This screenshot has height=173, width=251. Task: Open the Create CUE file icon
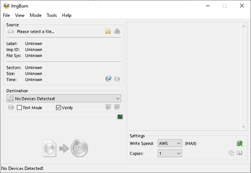tap(117, 31)
